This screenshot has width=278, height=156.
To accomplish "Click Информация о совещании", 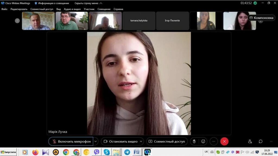I will pos(52,3).
